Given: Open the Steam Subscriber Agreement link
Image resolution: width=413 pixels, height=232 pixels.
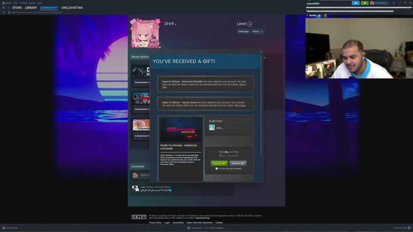Looking at the screenshot, I should [200, 223].
